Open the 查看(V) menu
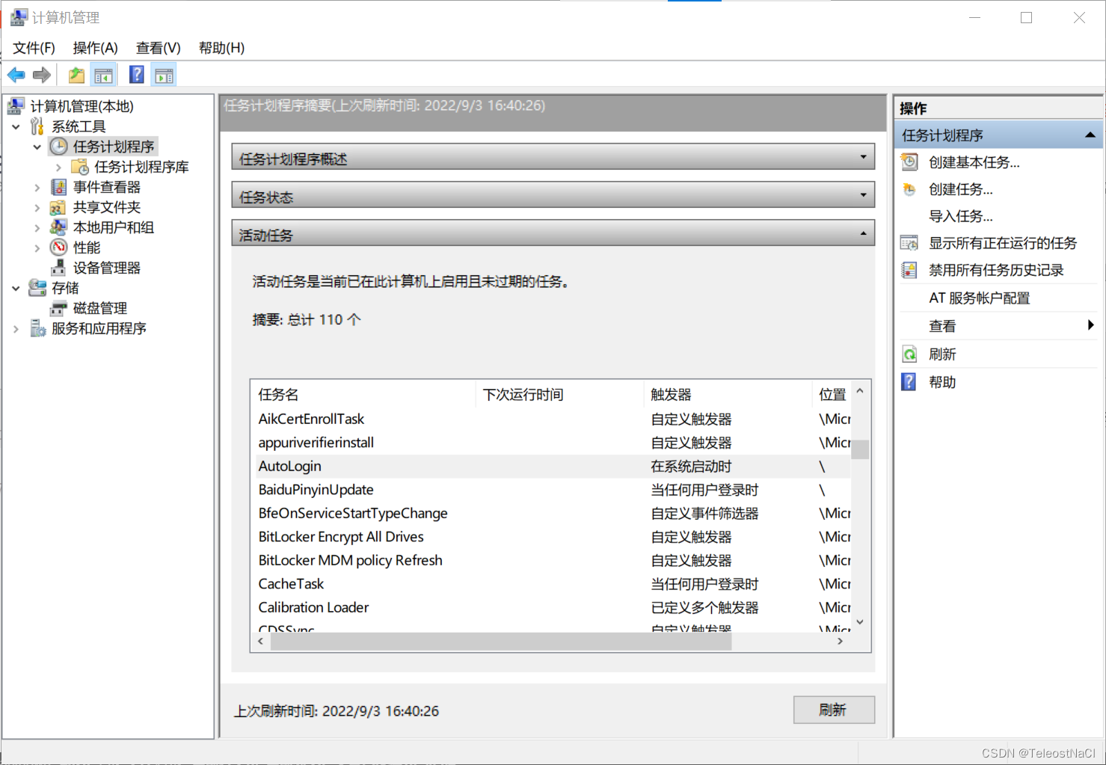This screenshot has width=1106, height=765. (157, 47)
